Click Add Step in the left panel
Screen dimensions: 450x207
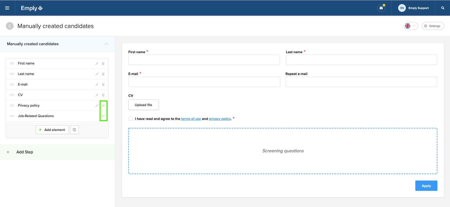coord(25,152)
